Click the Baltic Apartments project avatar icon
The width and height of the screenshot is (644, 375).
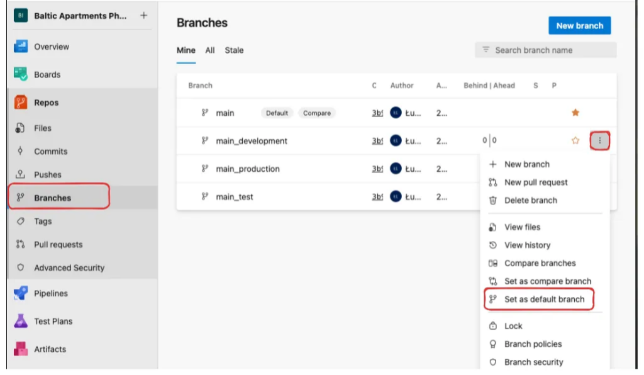tap(21, 16)
